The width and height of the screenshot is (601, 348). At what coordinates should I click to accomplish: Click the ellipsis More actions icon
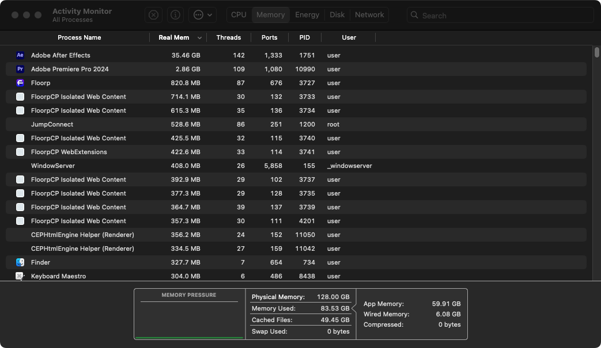pos(198,15)
